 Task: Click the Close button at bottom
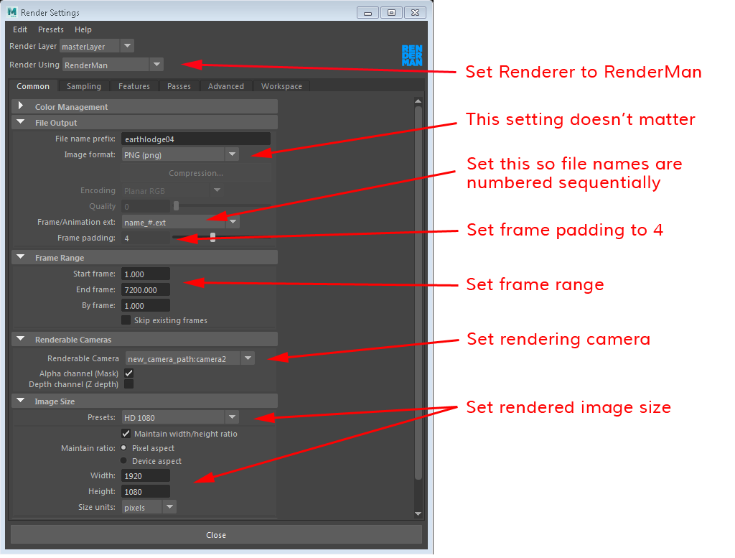[x=216, y=535]
